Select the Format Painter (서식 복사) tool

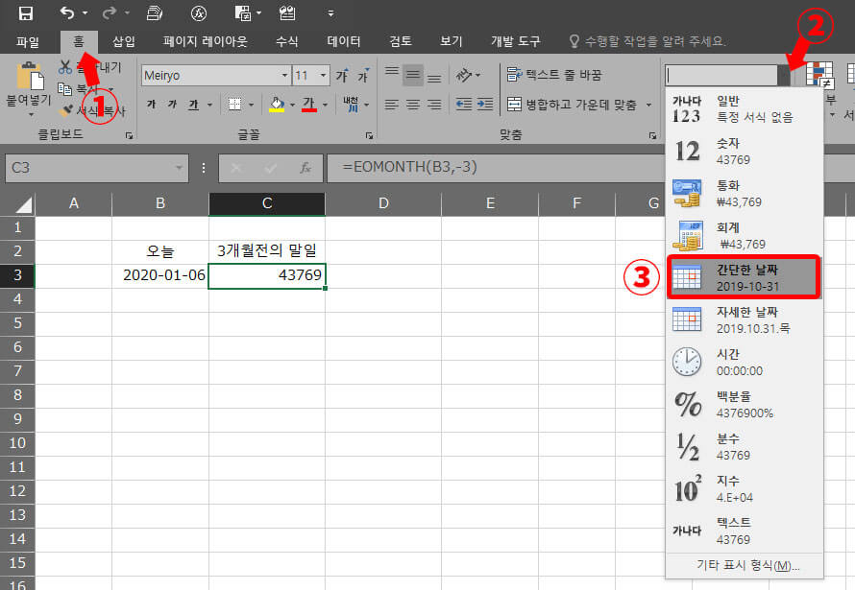[x=99, y=109]
